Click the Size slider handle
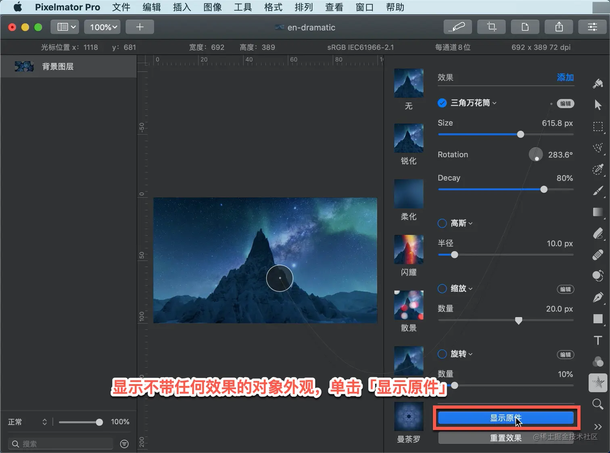The width and height of the screenshot is (610, 453). pos(520,134)
